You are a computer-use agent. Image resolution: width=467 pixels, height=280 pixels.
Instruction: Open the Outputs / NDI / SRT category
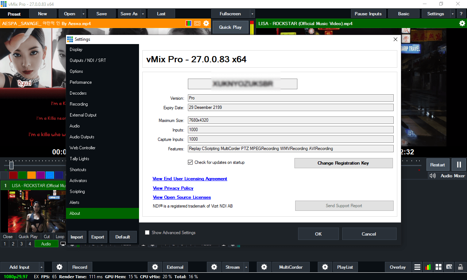(x=103, y=60)
